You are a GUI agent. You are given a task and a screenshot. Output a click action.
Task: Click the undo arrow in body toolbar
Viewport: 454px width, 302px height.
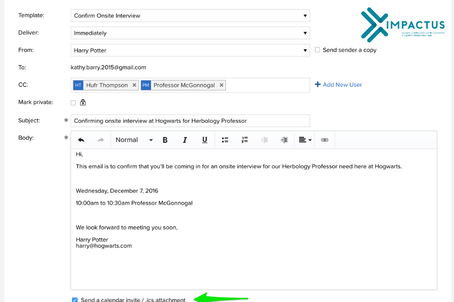(81, 140)
